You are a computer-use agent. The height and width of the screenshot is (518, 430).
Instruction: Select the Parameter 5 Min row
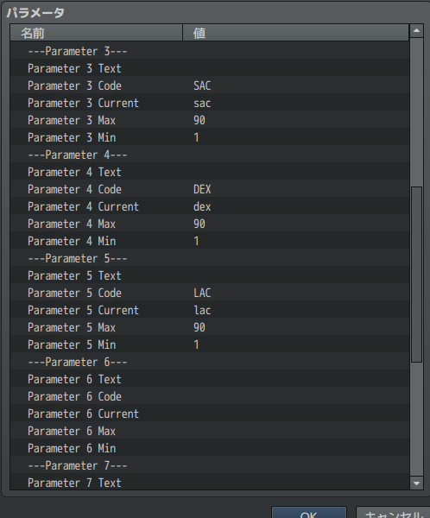[210, 344]
